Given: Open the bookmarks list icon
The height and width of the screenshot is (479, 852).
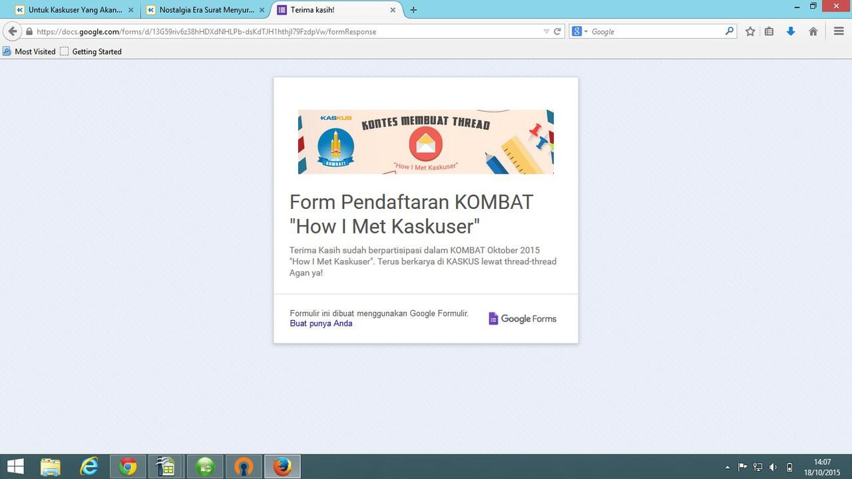Looking at the screenshot, I should [769, 31].
